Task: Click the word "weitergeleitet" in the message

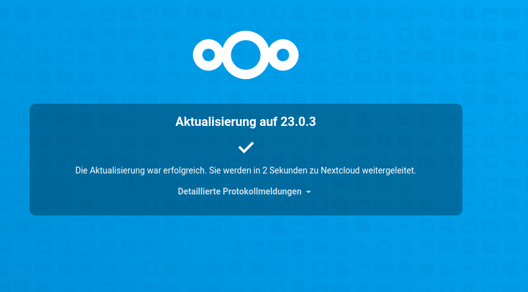Action: coord(388,170)
